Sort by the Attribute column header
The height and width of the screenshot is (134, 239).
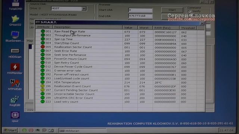tap(44, 27)
